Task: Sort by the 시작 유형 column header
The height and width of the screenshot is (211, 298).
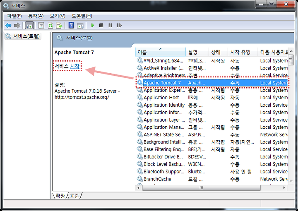Action: click(x=243, y=52)
